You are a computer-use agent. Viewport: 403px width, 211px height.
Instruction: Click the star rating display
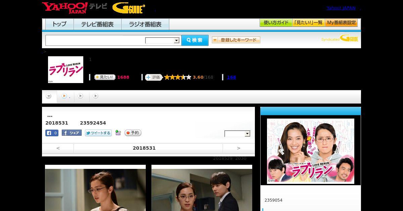[x=178, y=77]
